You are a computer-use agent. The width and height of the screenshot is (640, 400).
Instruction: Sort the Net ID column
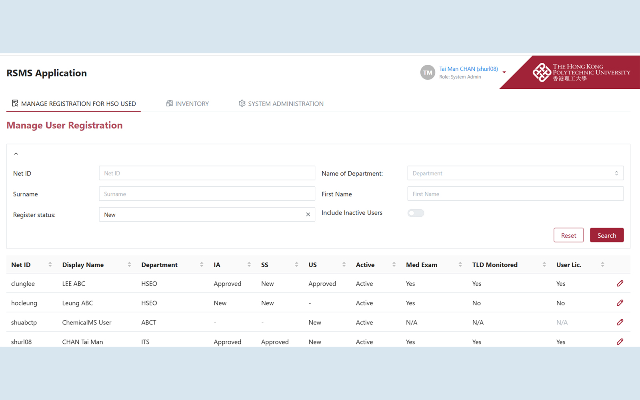coord(50,264)
